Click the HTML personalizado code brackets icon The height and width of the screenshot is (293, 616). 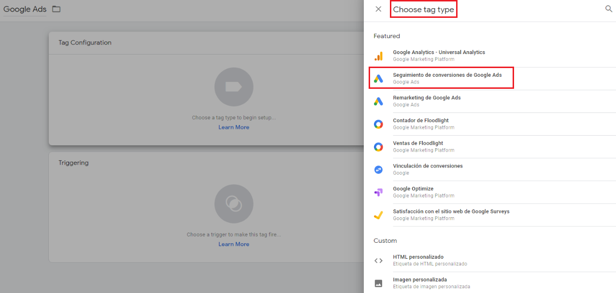[379, 261]
